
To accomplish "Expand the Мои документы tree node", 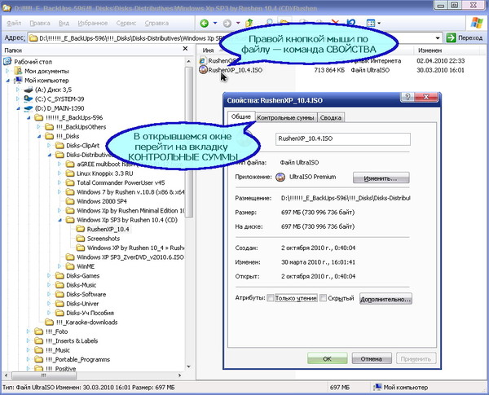I will [7, 71].
